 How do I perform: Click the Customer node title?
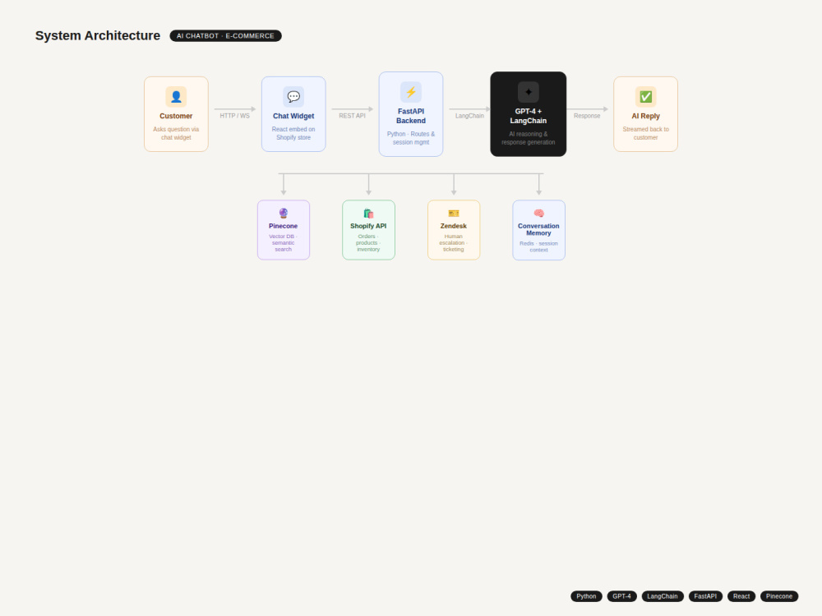(x=176, y=116)
